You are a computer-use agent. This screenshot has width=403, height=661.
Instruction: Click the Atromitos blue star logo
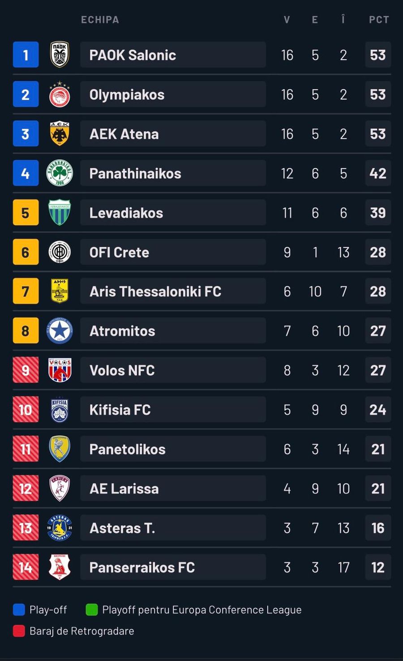(x=60, y=331)
